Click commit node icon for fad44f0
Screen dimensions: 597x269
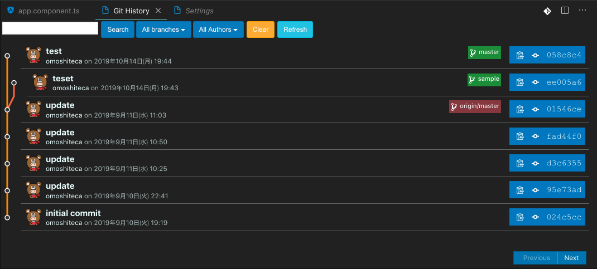pos(535,136)
